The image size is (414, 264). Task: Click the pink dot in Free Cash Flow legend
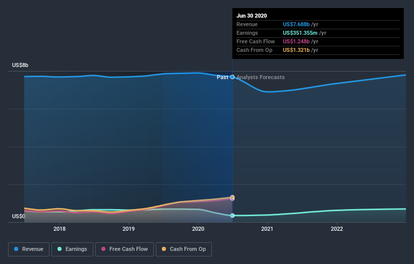(x=103, y=249)
